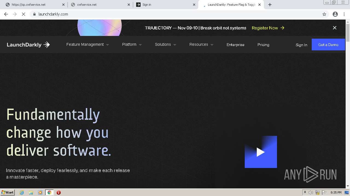Click the scrollbar down arrow

(x=348, y=186)
